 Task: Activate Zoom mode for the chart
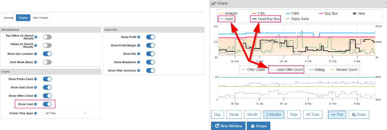(x=359, y=115)
